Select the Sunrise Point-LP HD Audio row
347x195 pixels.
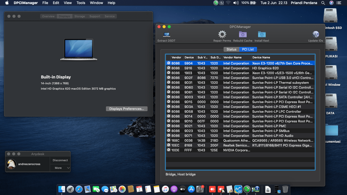[x=240, y=136]
